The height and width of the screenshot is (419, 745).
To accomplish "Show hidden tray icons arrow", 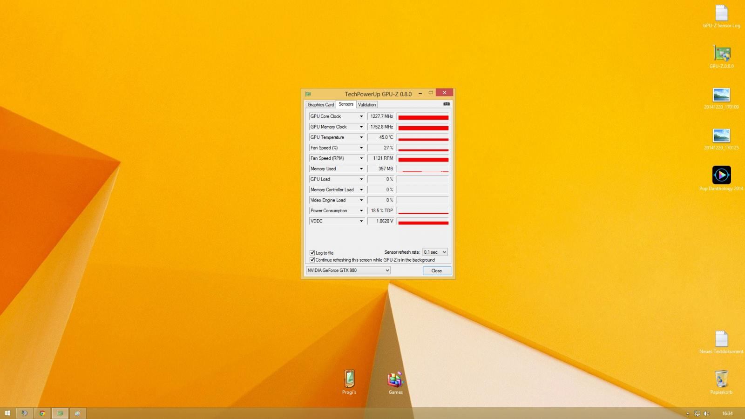I will [688, 413].
